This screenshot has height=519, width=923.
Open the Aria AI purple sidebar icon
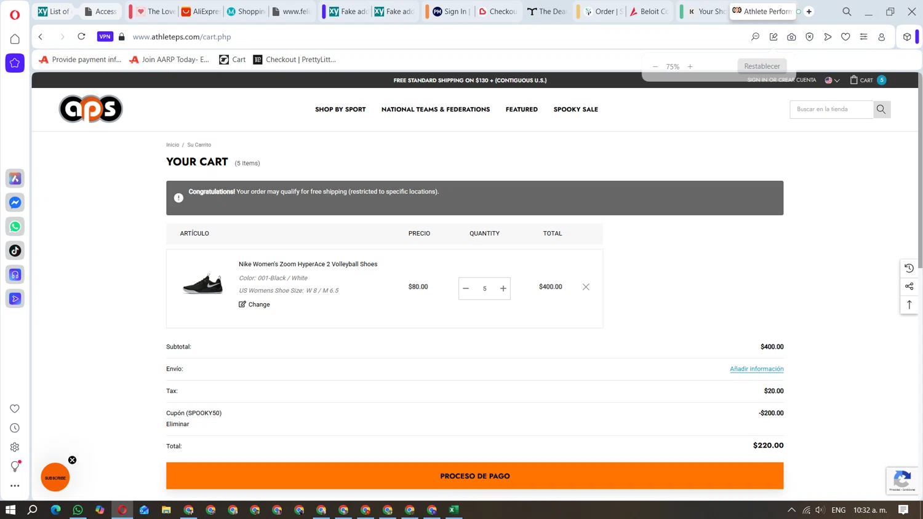tap(15, 178)
